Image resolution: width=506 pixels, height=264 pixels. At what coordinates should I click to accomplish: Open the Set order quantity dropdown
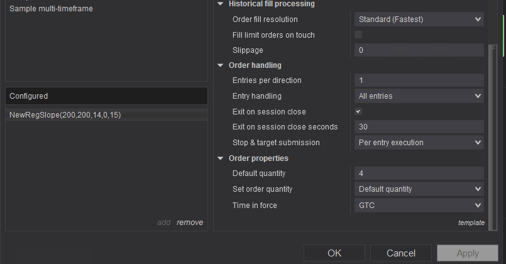point(419,189)
